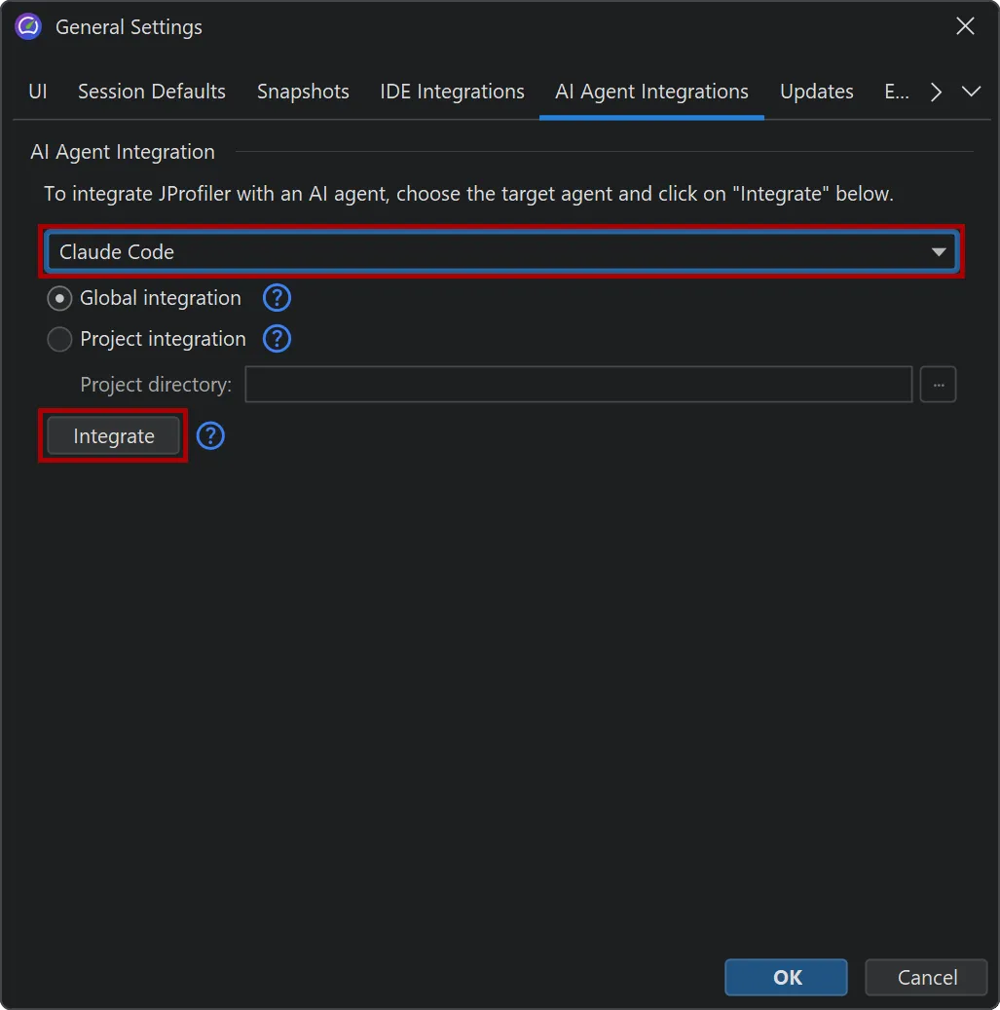This screenshot has height=1010, width=1000.
Task: Dismiss dialog with the Cancel button
Action: (927, 977)
